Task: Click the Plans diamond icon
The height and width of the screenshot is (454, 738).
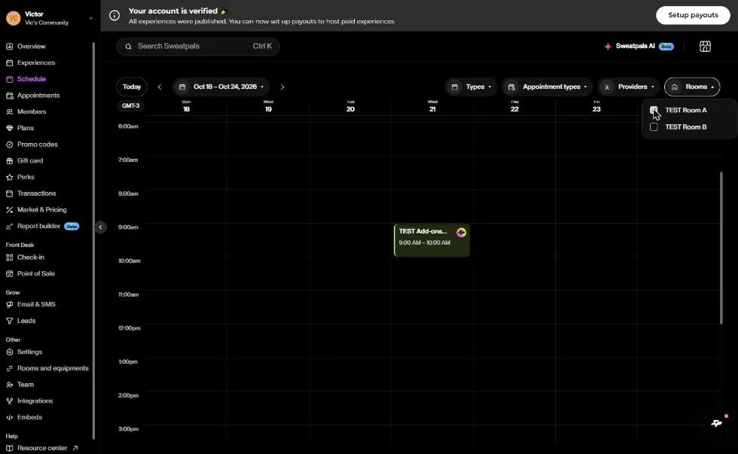Action: (9, 128)
